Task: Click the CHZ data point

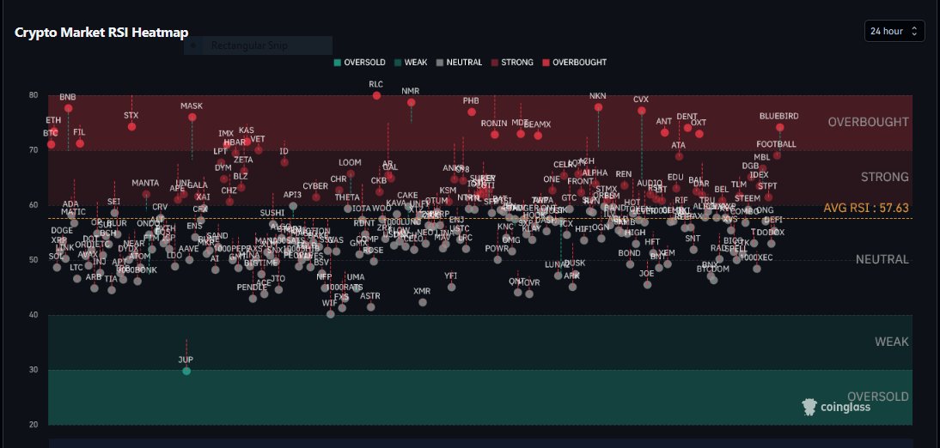Action: (229, 202)
